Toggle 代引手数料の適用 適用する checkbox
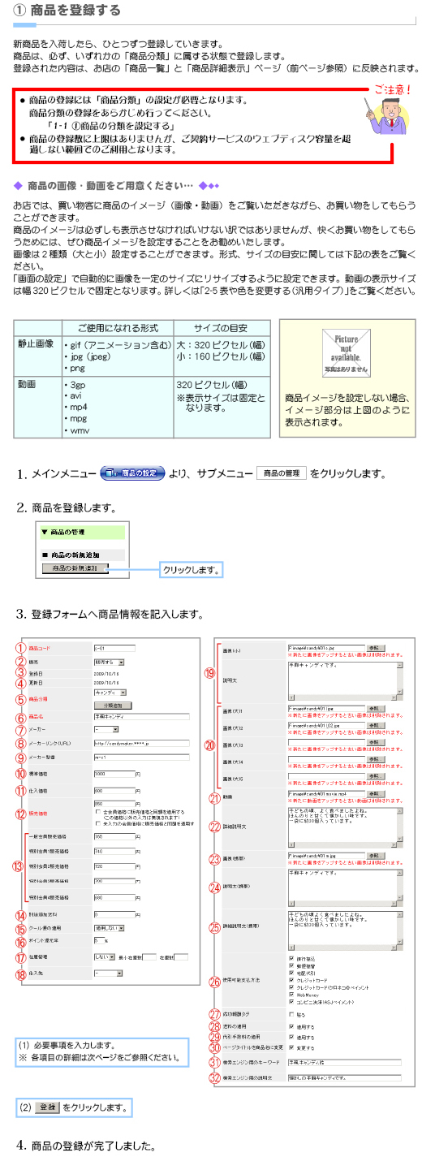Screen dimensions: 435x1157 [x=291, y=1037]
